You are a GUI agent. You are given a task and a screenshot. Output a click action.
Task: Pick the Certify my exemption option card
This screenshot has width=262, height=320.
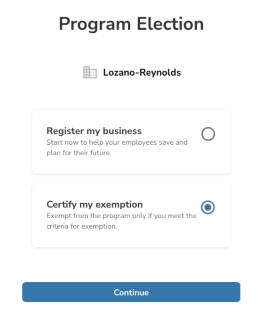pyautogui.click(x=131, y=215)
